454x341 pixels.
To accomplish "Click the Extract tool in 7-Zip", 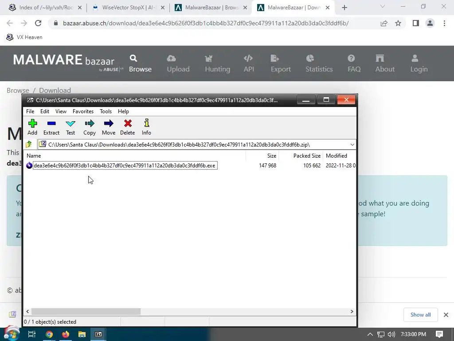I will click(x=51, y=127).
